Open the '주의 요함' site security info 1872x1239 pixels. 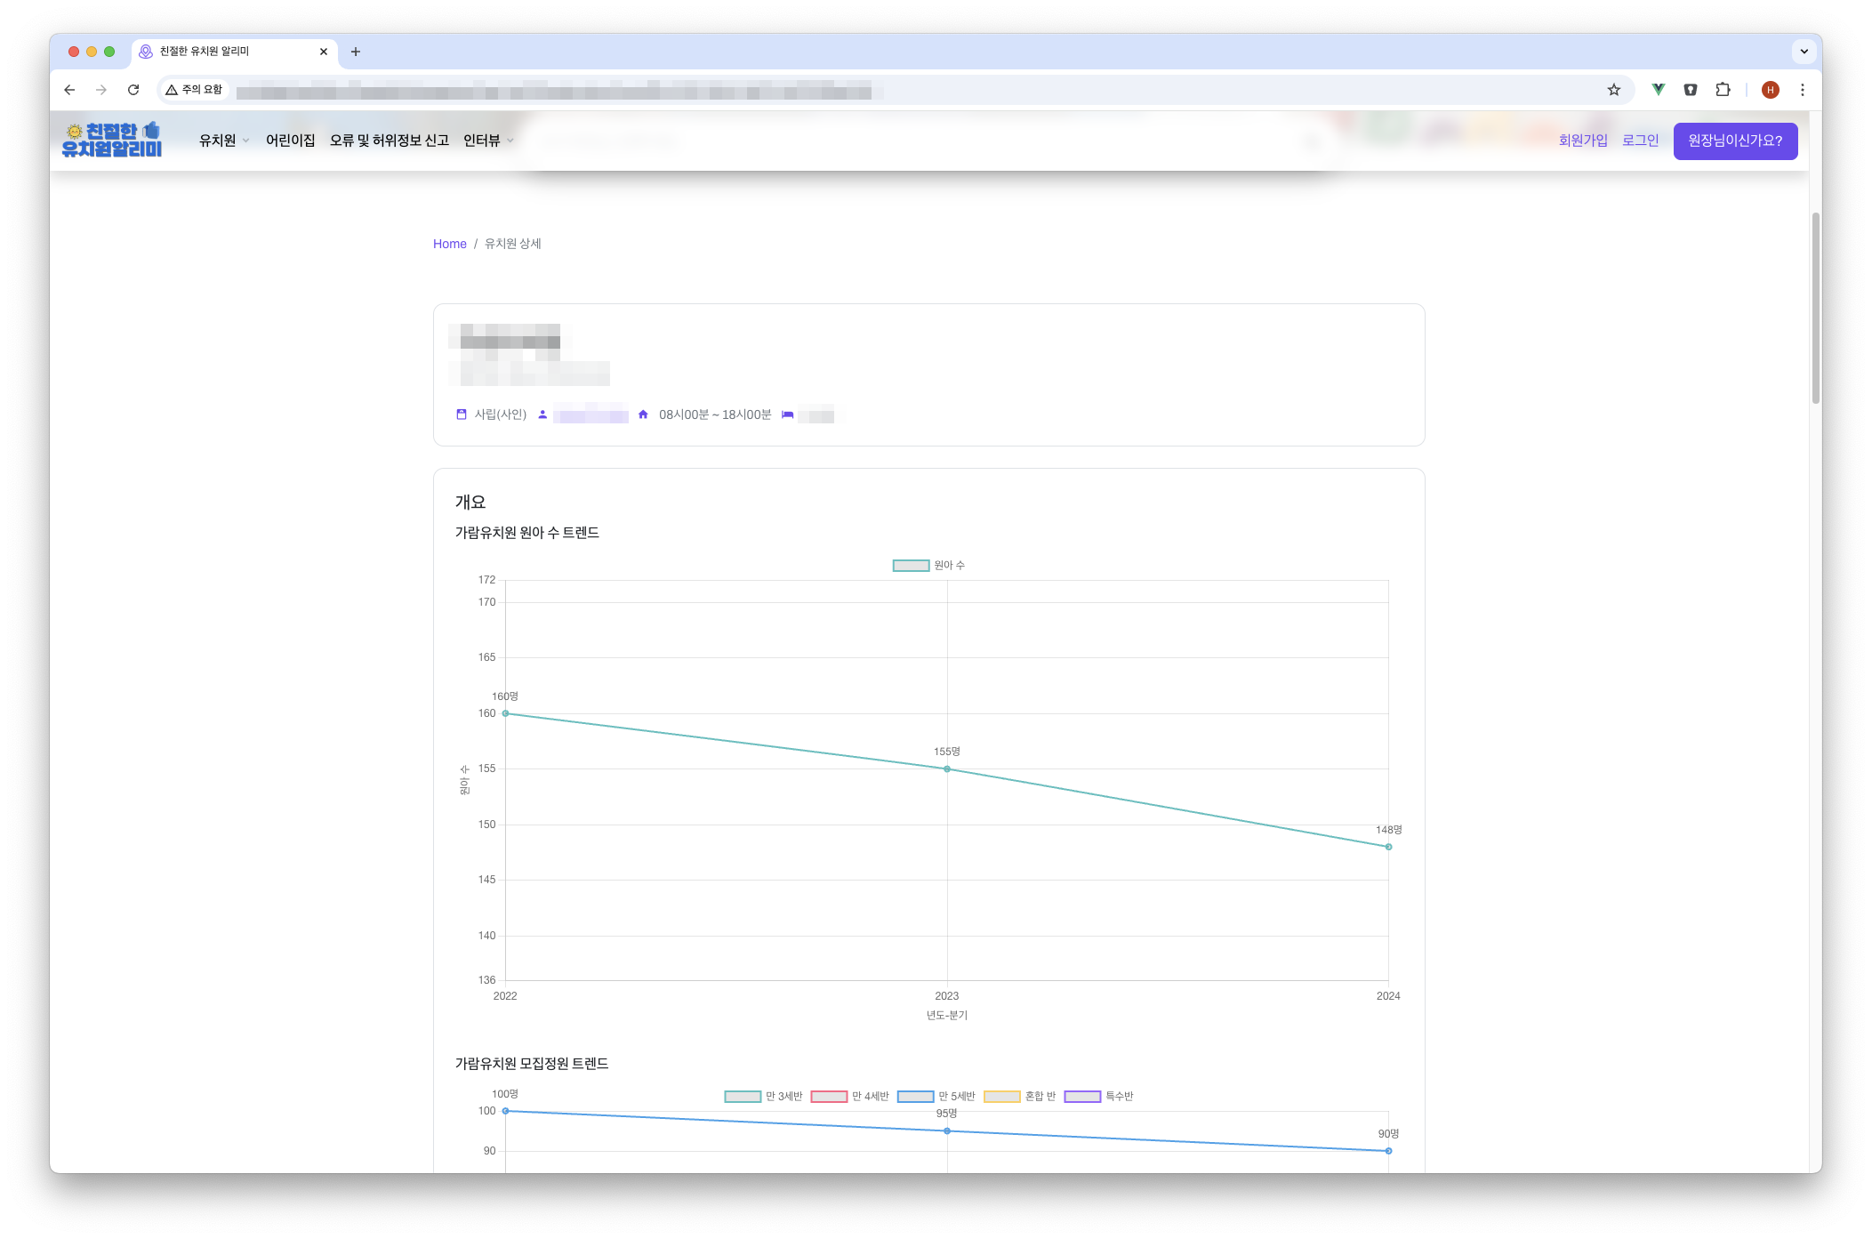(194, 90)
